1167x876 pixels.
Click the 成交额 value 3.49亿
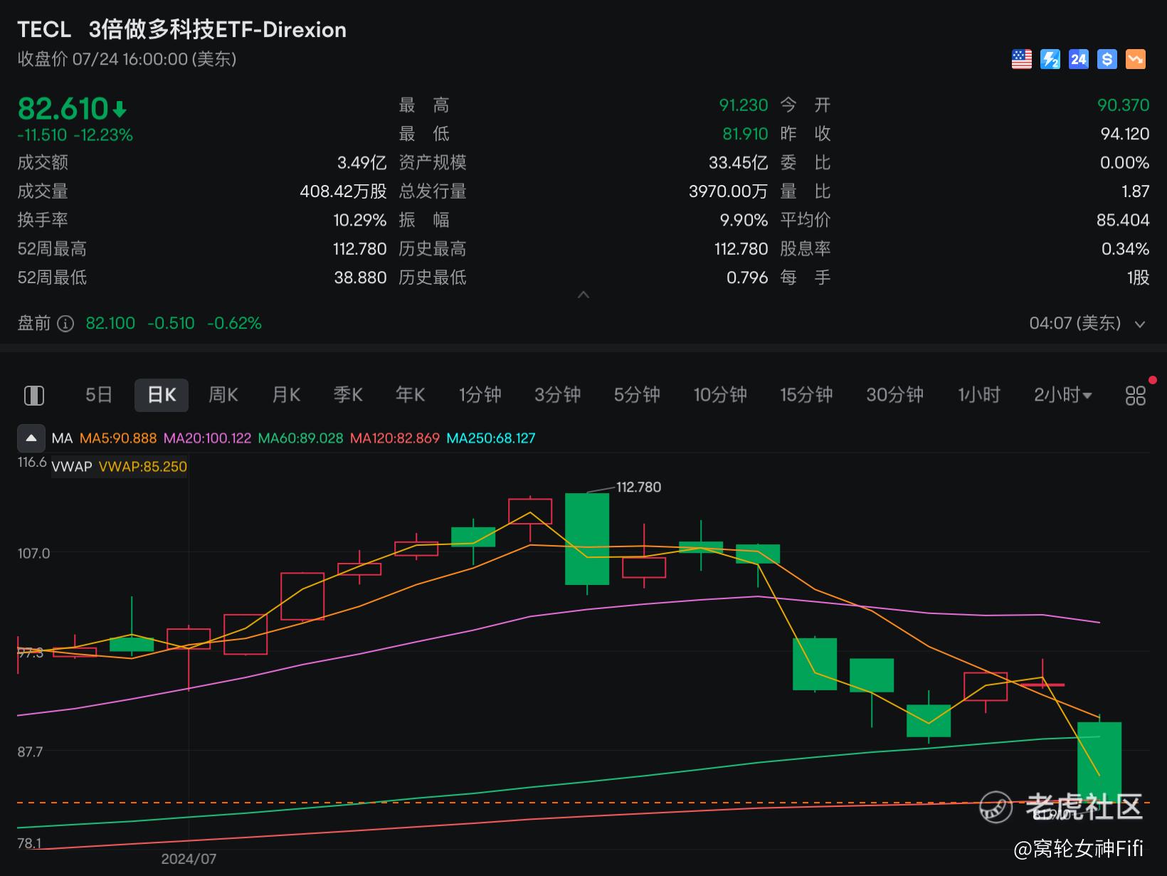(x=362, y=163)
